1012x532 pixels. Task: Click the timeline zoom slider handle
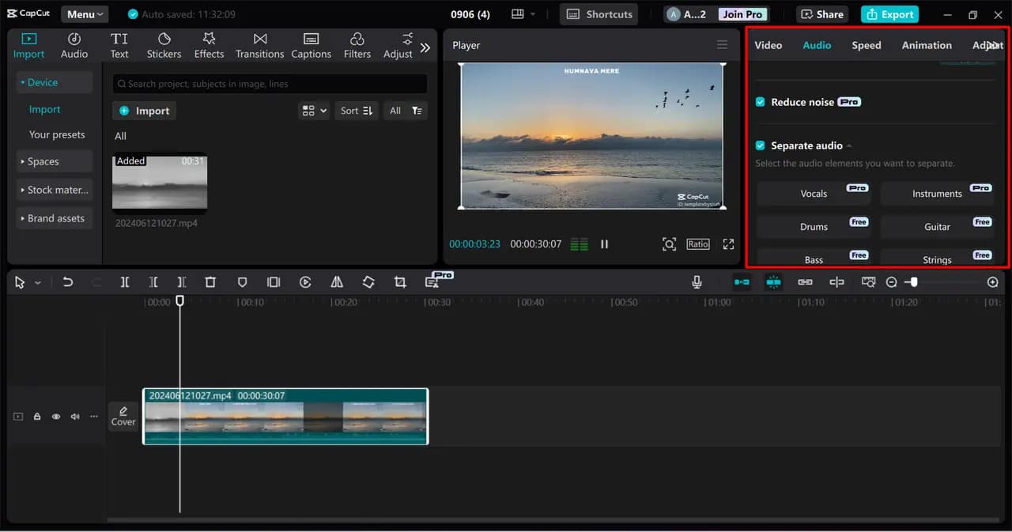pyautogui.click(x=914, y=282)
